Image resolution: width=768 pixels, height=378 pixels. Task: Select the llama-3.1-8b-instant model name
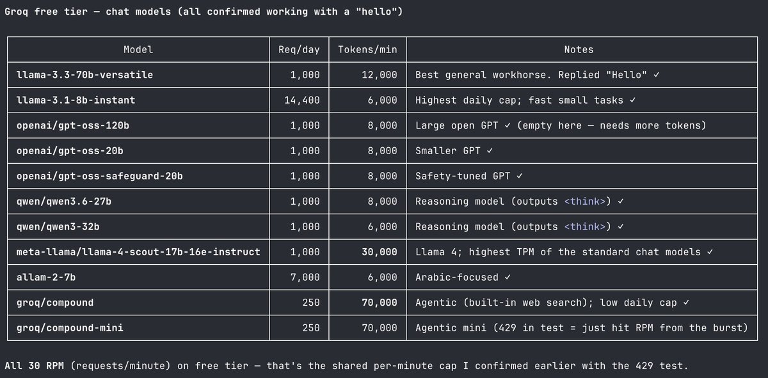76,100
